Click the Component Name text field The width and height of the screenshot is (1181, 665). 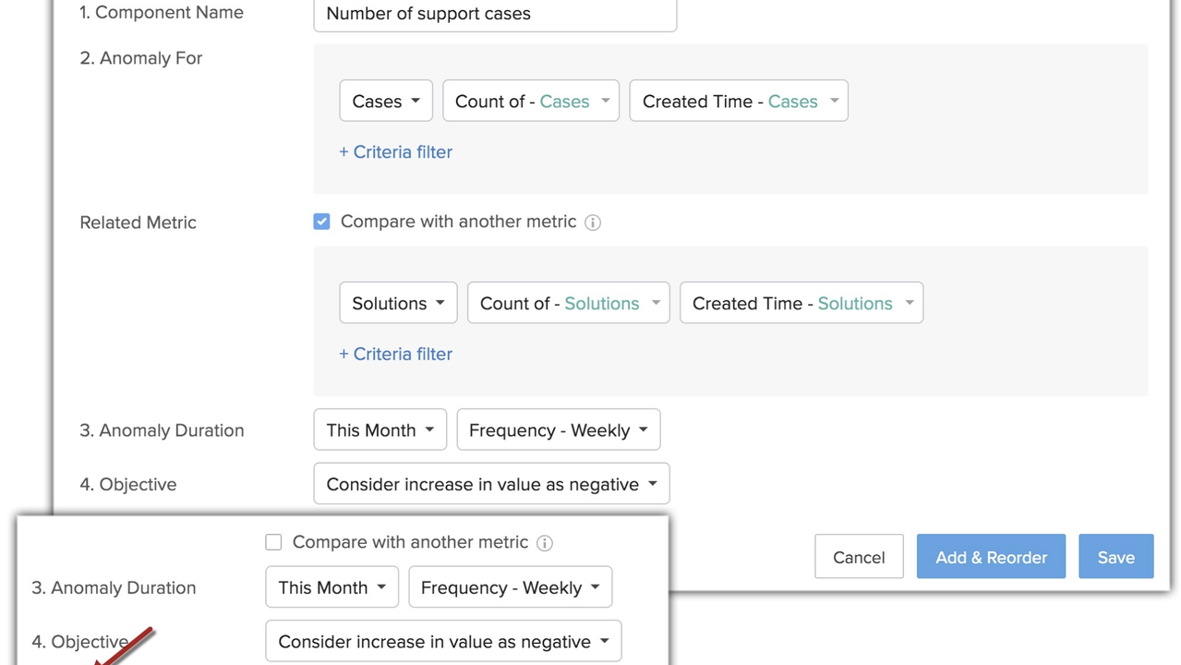(495, 14)
